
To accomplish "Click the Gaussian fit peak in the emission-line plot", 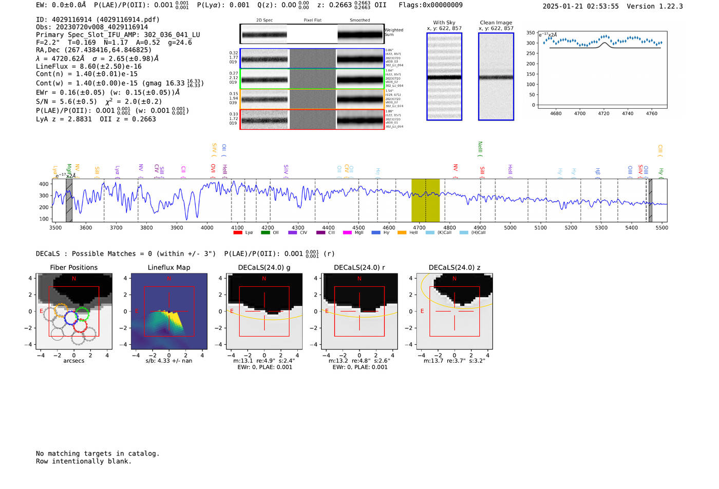I will coord(604,43).
